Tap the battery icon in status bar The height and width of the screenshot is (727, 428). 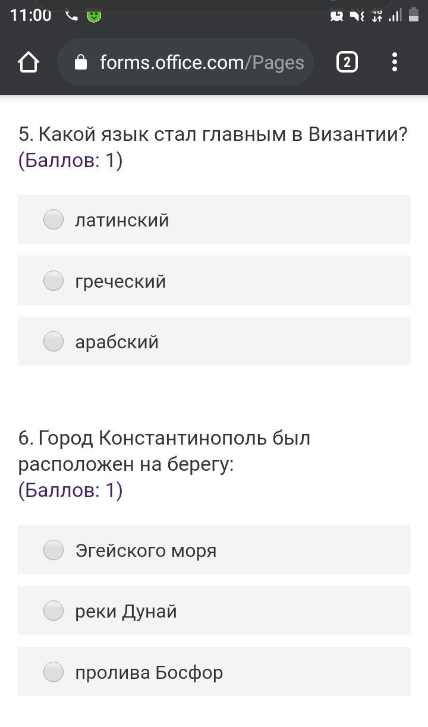(414, 15)
